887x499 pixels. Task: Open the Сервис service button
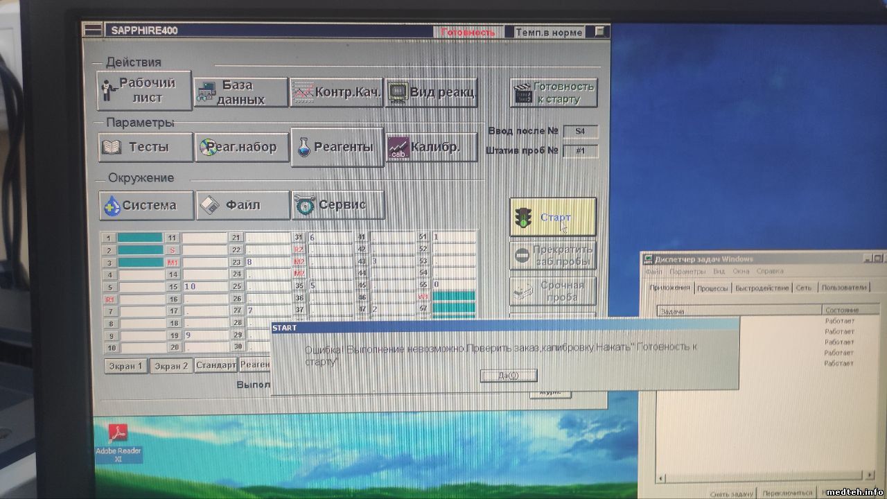pos(338,205)
